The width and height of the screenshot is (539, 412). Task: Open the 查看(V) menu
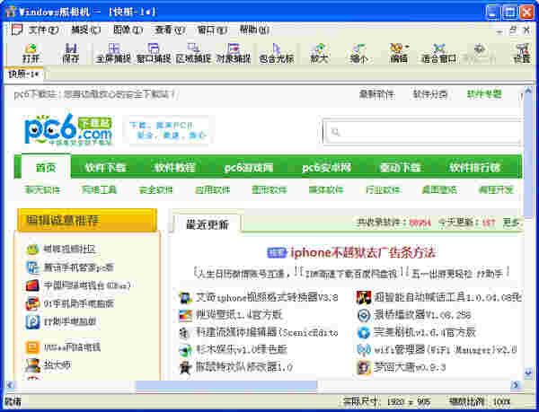pos(170,31)
